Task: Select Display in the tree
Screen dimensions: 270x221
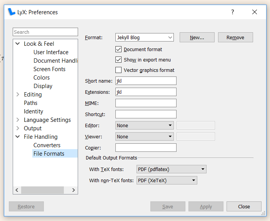Action: (43, 86)
